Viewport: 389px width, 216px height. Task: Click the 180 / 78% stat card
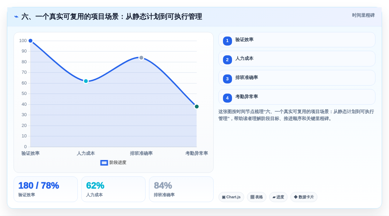[x=45, y=190]
